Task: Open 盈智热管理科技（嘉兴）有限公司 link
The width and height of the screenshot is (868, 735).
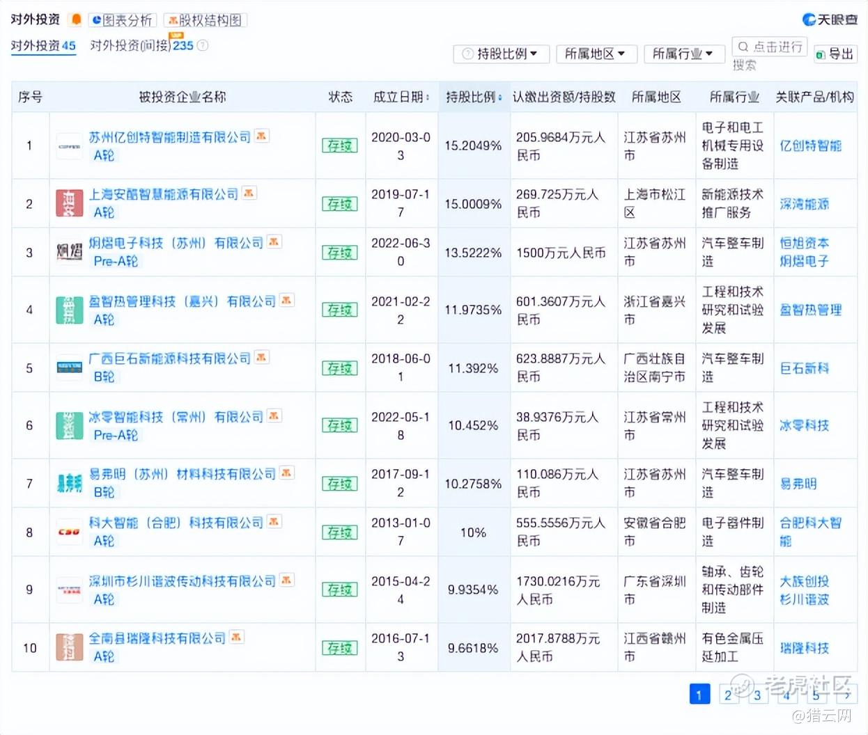Action: (182, 301)
